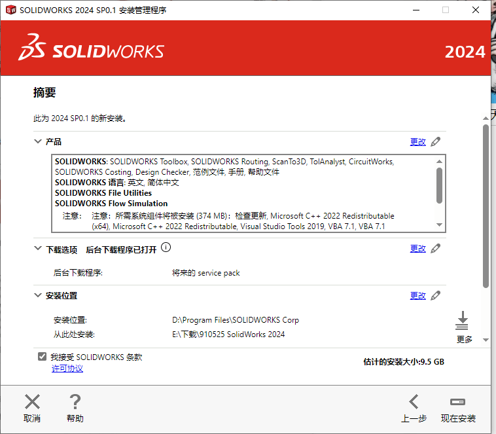Screen dimensions: 496x434
Task: Collapse the 安装位置 section
Action: coord(38,295)
